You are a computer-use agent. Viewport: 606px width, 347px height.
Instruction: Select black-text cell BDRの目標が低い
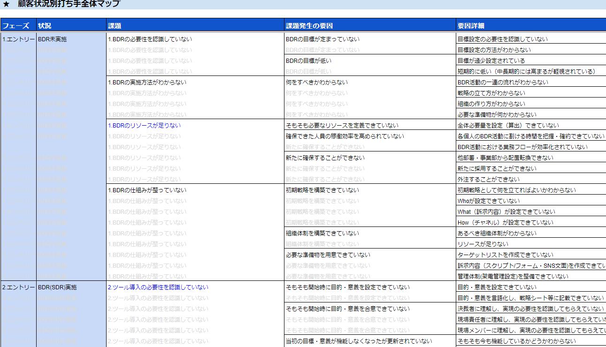(370, 61)
